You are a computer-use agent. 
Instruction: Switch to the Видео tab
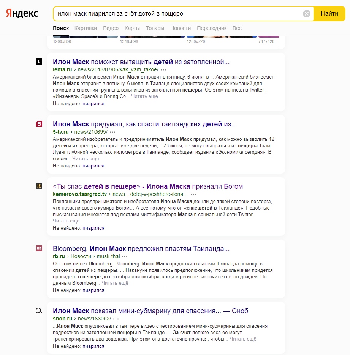coord(111,28)
